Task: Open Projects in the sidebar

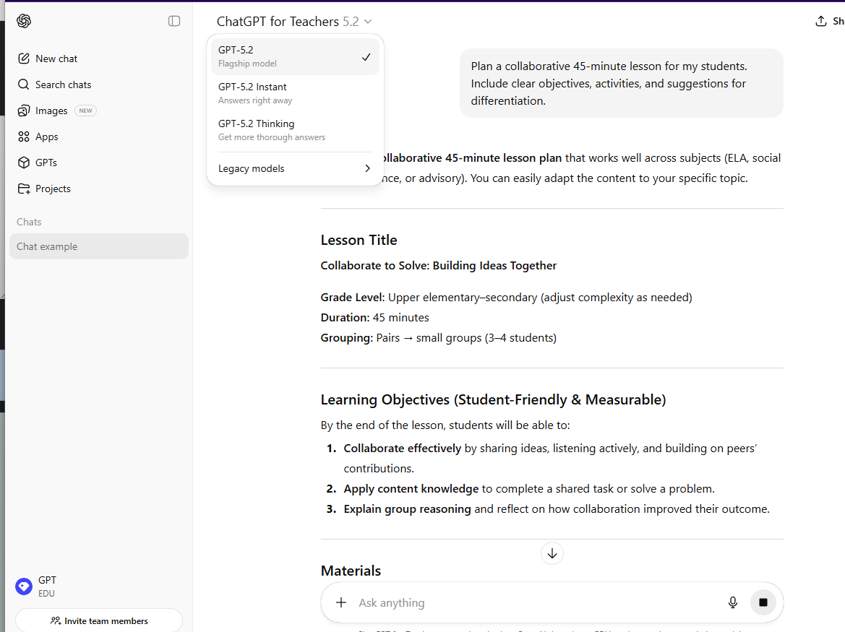Action: (53, 189)
